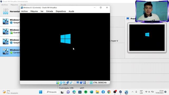Switch to VirtualBox Manager cube icon on taskbar
Image resolution: width=169 pixels, height=95 pixels.
(120, 92)
